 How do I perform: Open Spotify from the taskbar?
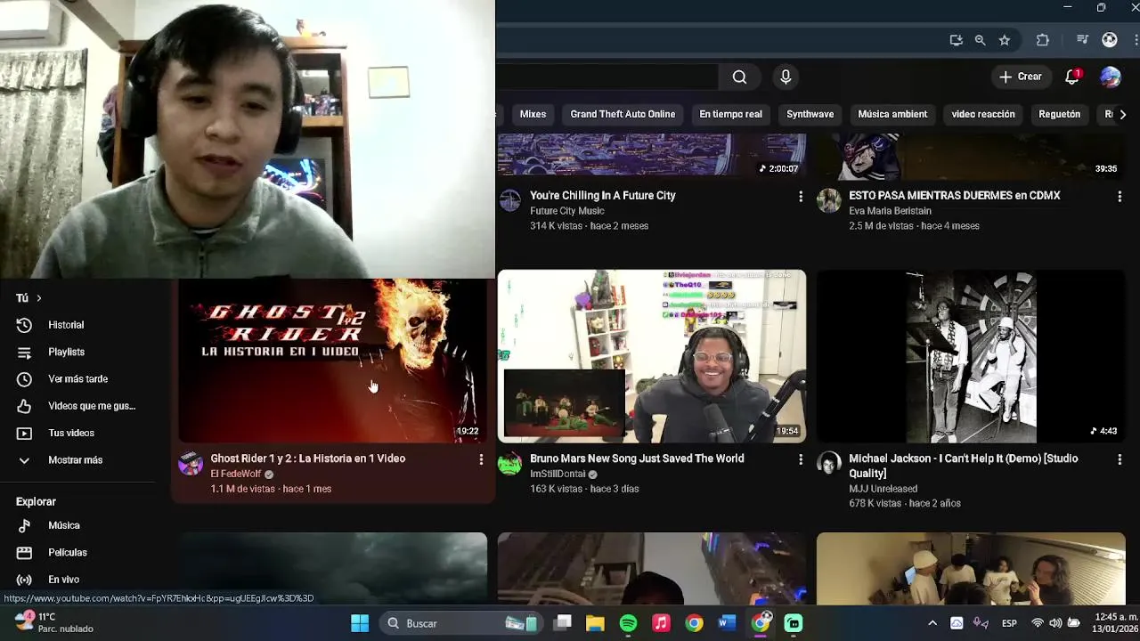click(x=628, y=623)
